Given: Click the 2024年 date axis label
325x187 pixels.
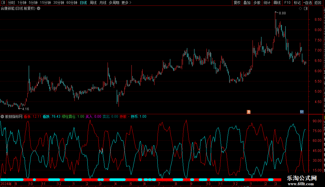Looking at the screenshot, I should click(x=6, y=184).
